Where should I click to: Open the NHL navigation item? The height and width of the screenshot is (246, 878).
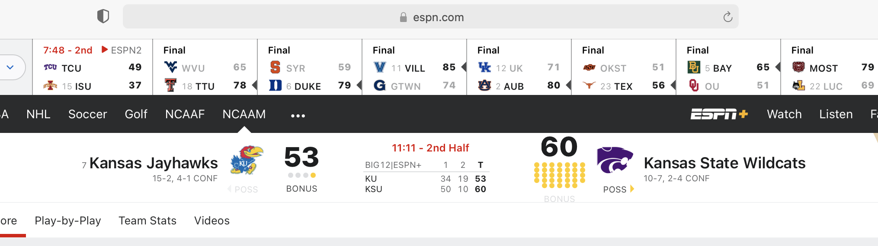(38, 114)
